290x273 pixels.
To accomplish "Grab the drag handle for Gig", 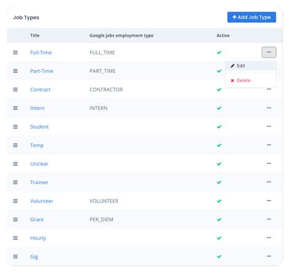I will pos(15,256).
